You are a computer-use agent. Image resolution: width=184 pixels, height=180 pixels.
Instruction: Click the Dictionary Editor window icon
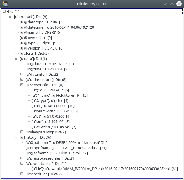tap(5, 4)
